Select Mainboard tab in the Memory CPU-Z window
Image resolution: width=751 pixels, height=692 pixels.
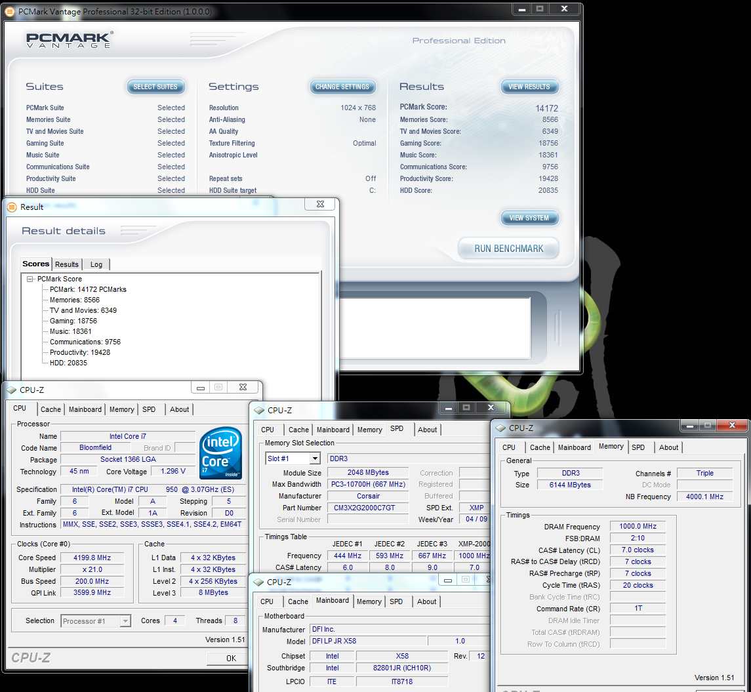click(575, 447)
